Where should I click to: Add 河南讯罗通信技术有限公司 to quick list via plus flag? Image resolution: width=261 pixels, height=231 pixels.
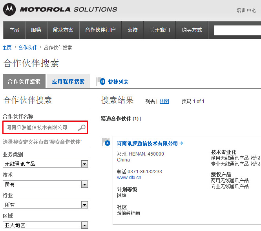(x=106, y=142)
